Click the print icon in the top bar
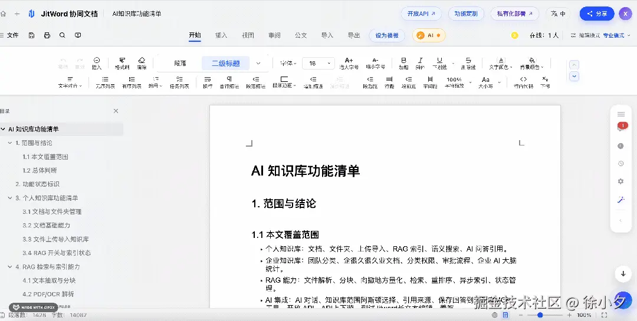637x321 pixels. pyautogui.click(x=47, y=35)
